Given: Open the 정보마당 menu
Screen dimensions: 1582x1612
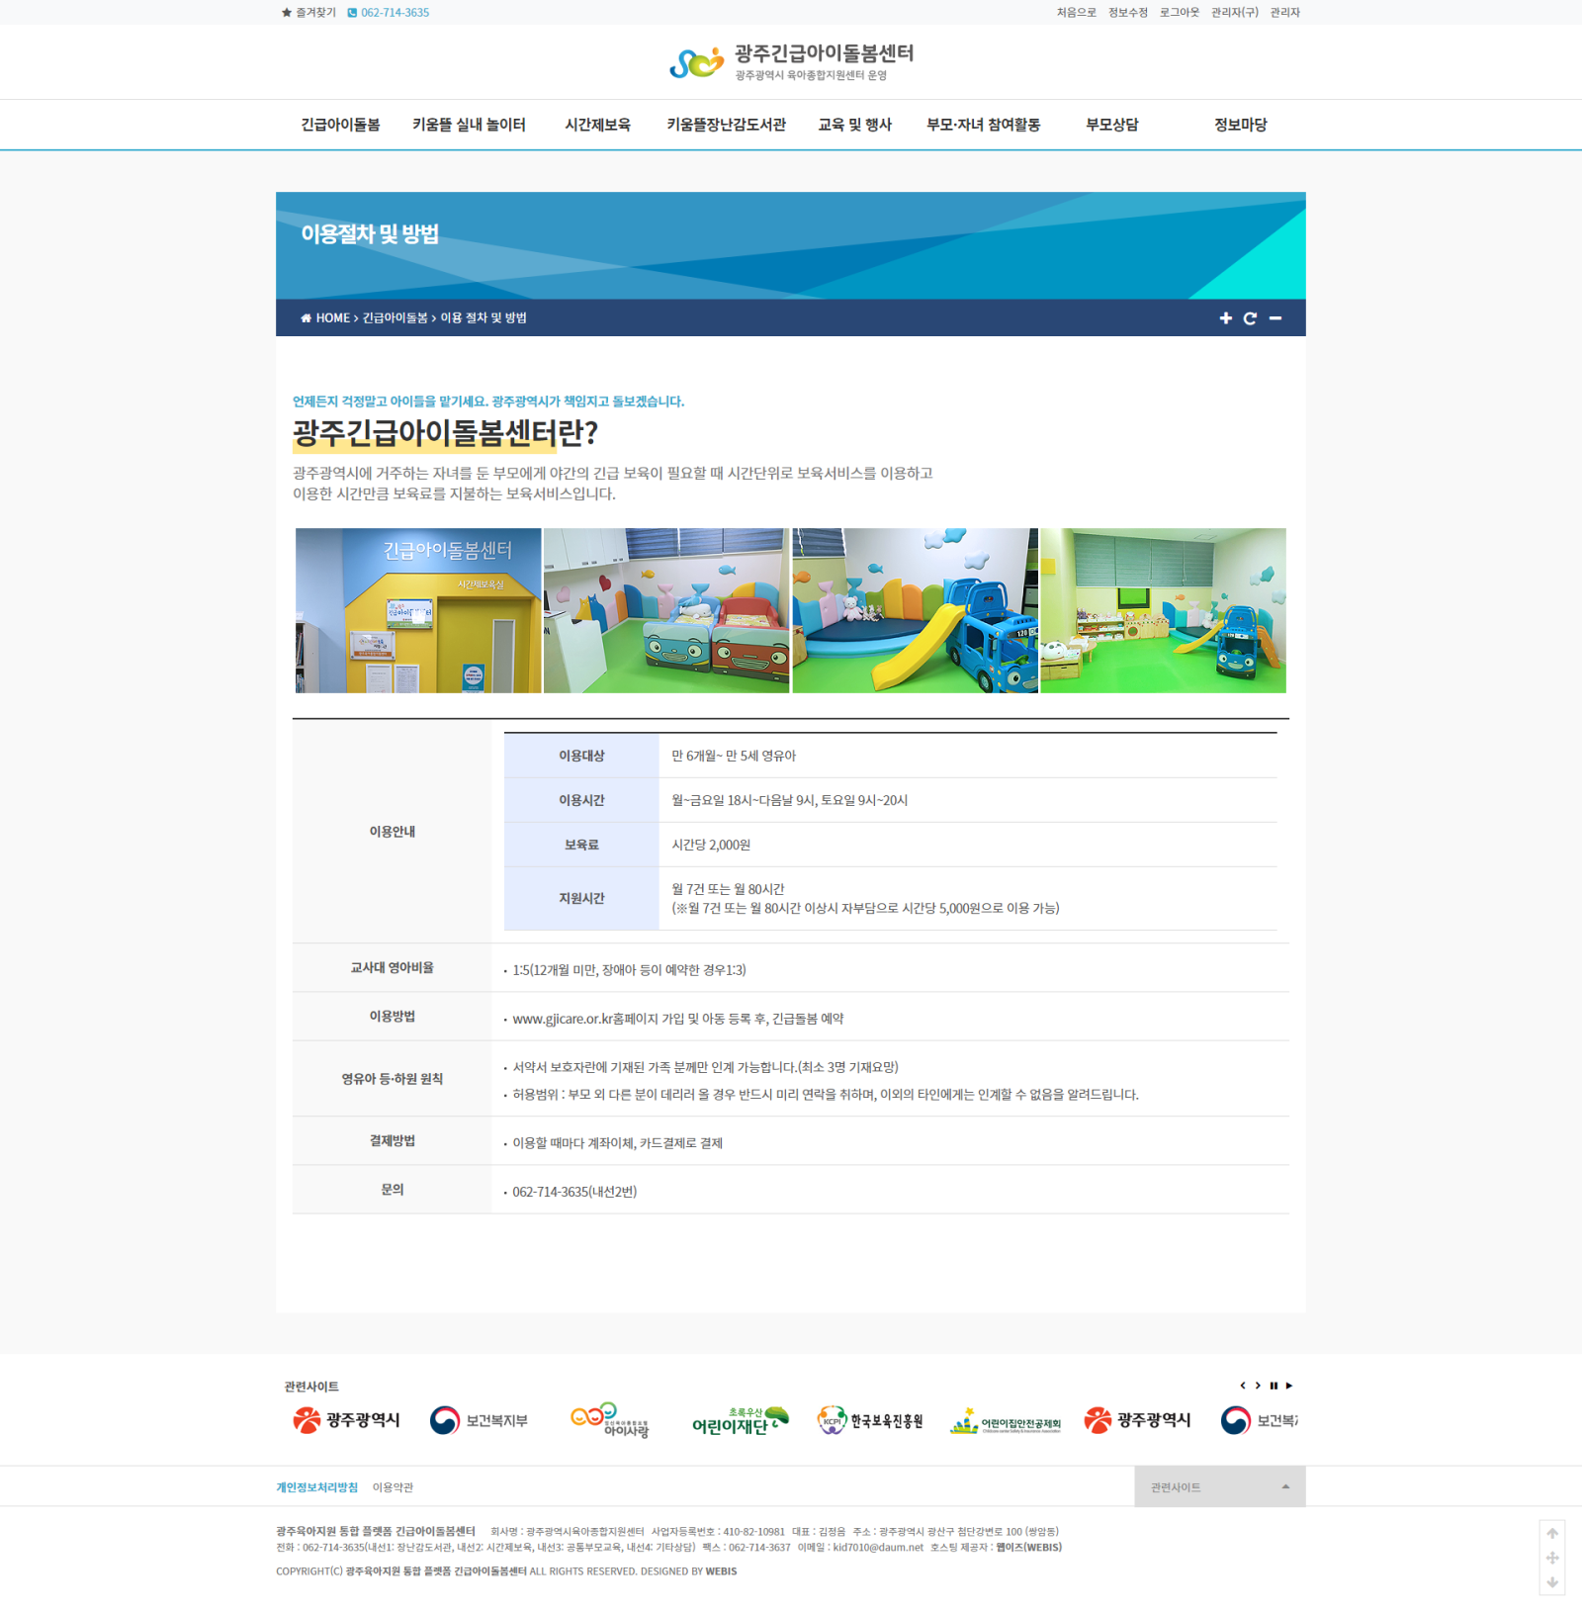Looking at the screenshot, I should point(1240,125).
